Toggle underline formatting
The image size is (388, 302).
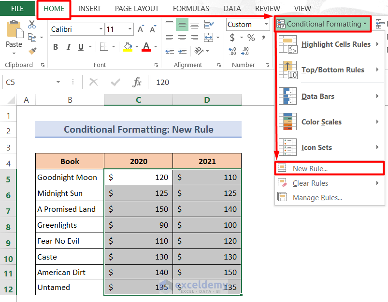[x=81, y=47]
